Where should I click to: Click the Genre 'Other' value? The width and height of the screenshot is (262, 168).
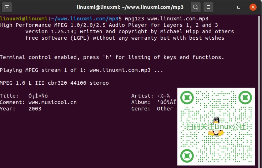click(165, 109)
